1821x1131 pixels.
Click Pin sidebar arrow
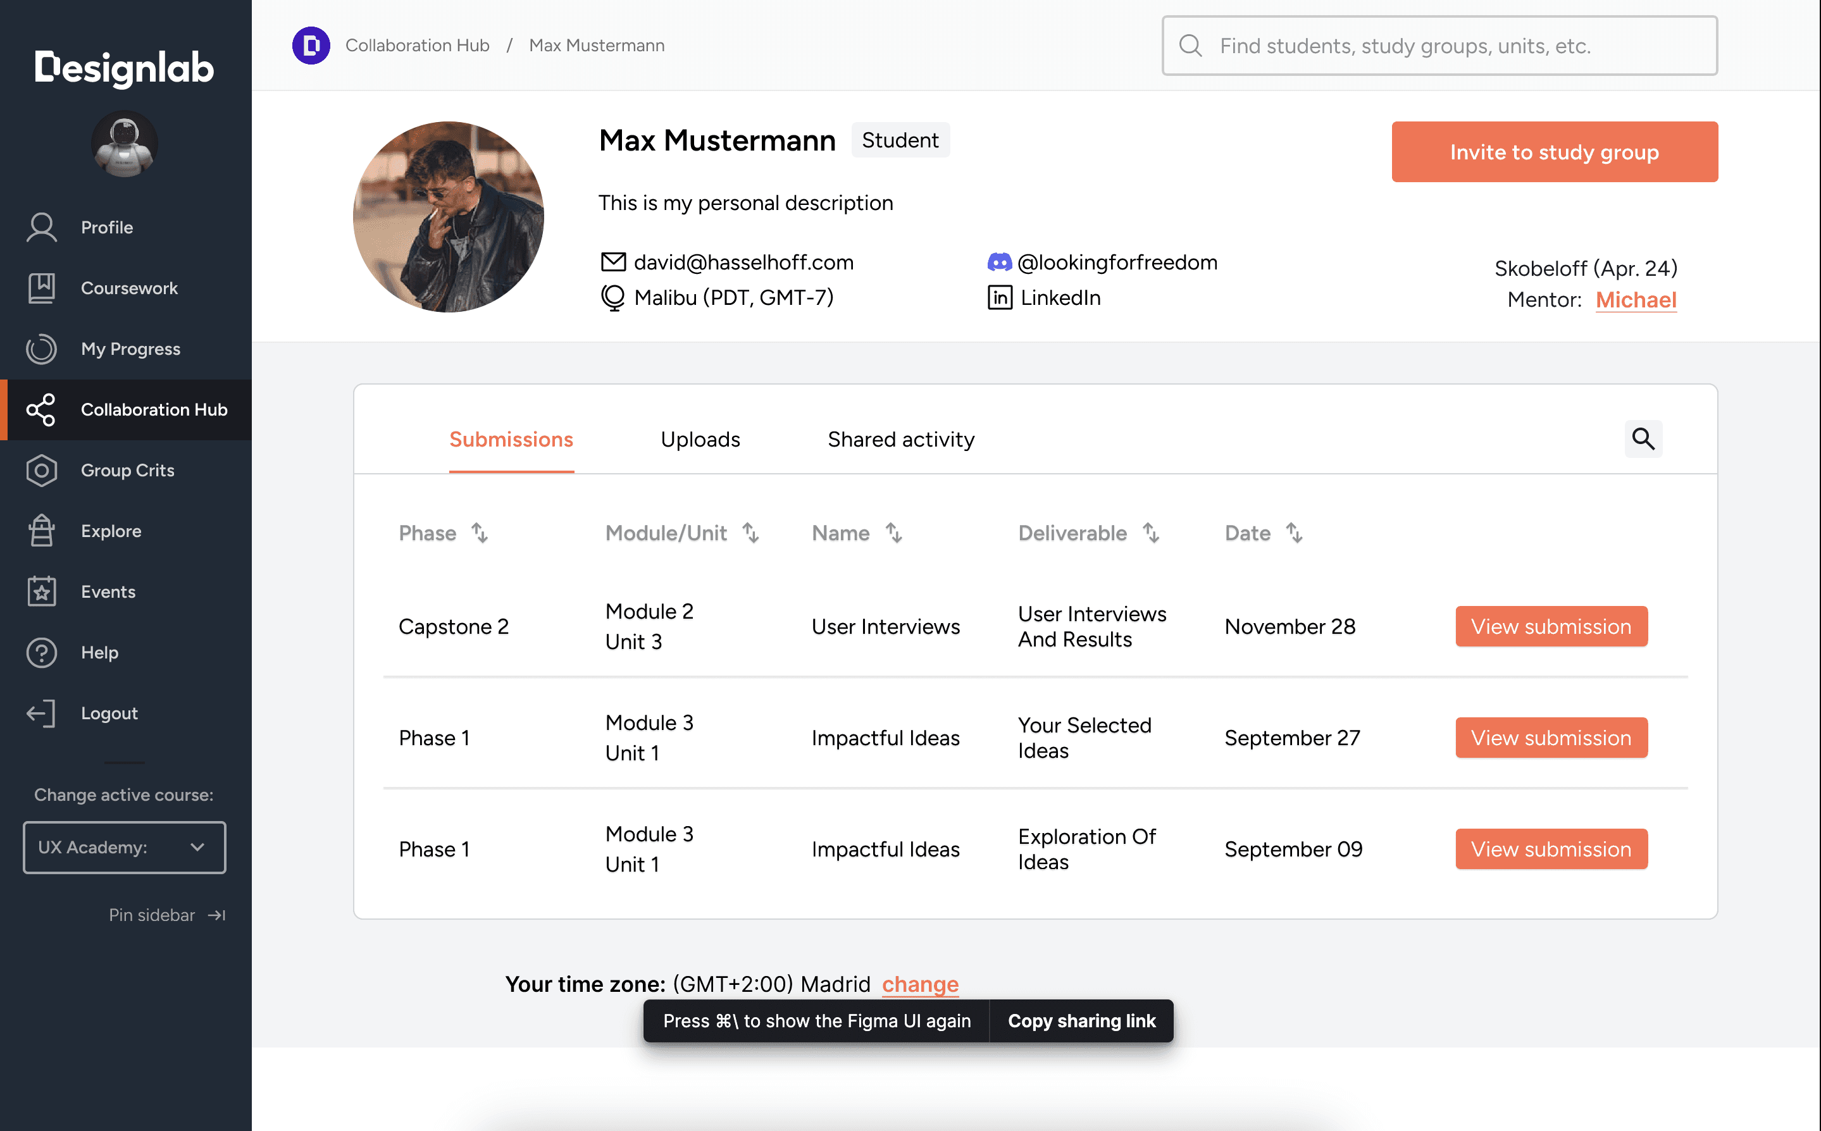pos(216,915)
